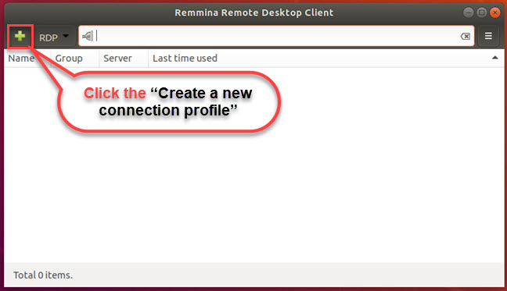Click the quick connect plug icon in address field

(x=88, y=36)
